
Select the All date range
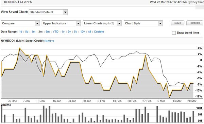click(89, 32)
